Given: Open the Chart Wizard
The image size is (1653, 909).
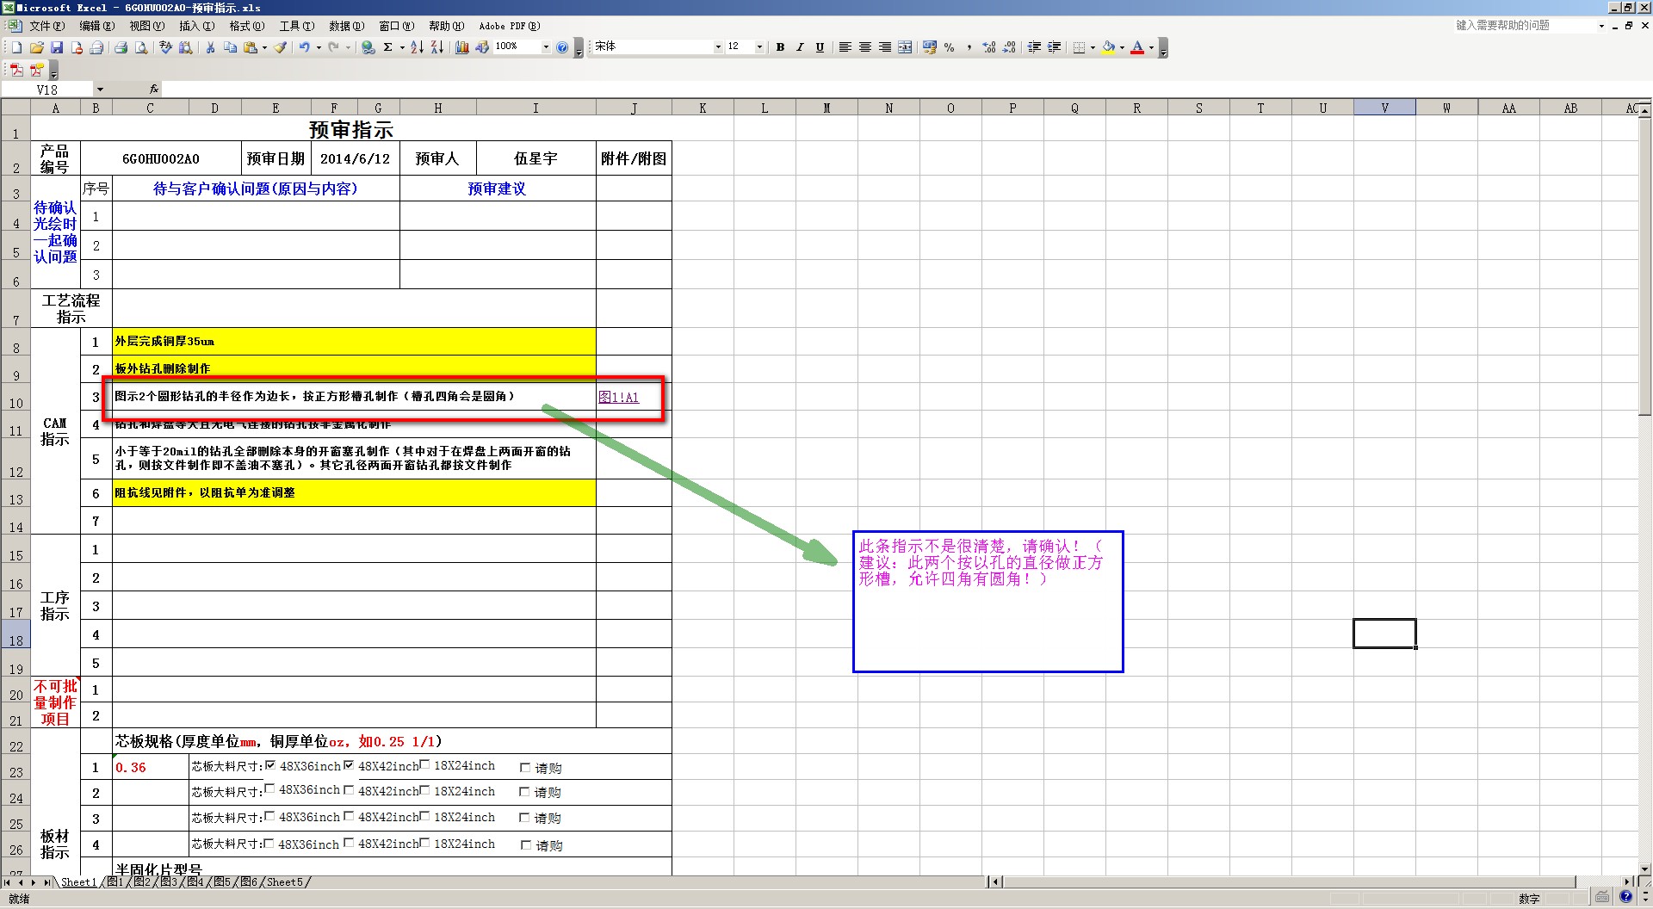Looking at the screenshot, I should point(462,47).
